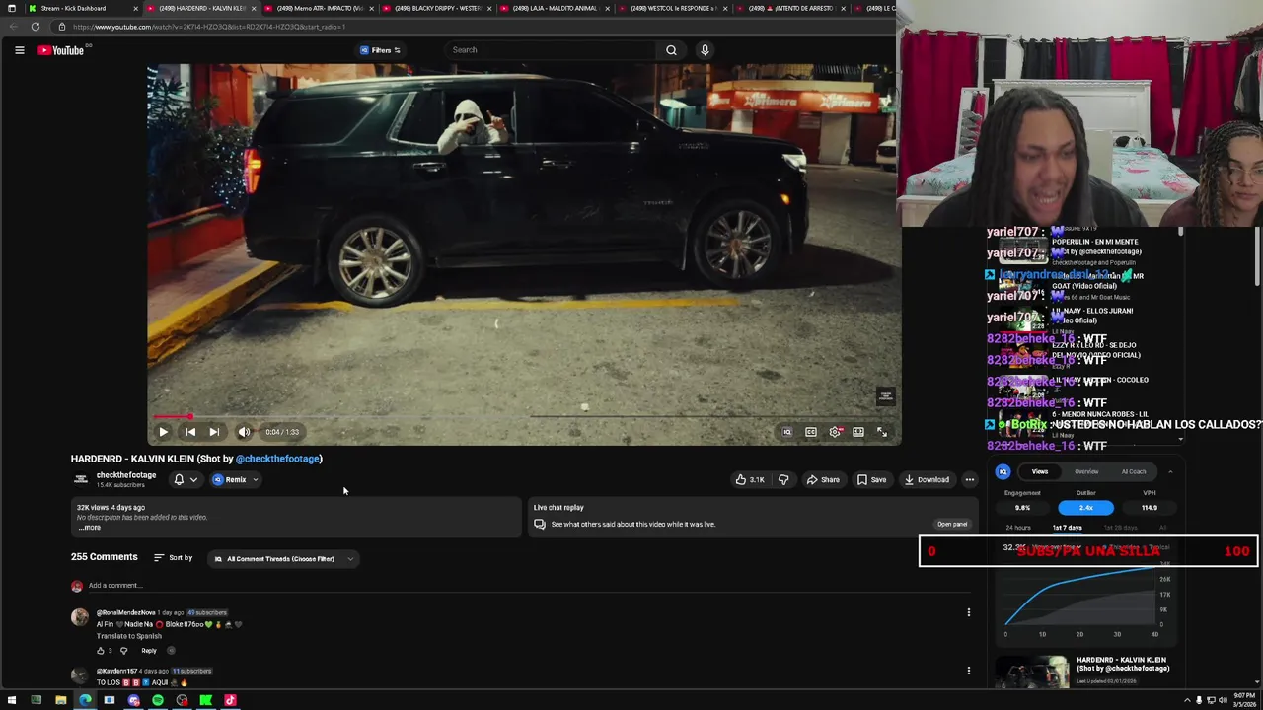The image size is (1263, 710).
Task: Open @checkthefootage channel link in title
Action: (277, 459)
